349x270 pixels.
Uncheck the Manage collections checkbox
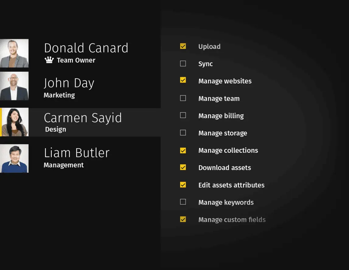(183, 150)
